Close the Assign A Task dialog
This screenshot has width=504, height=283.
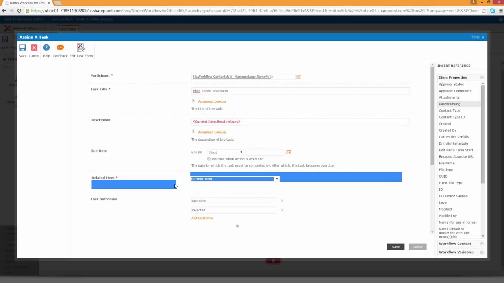pyautogui.click(x=478, y=37)
